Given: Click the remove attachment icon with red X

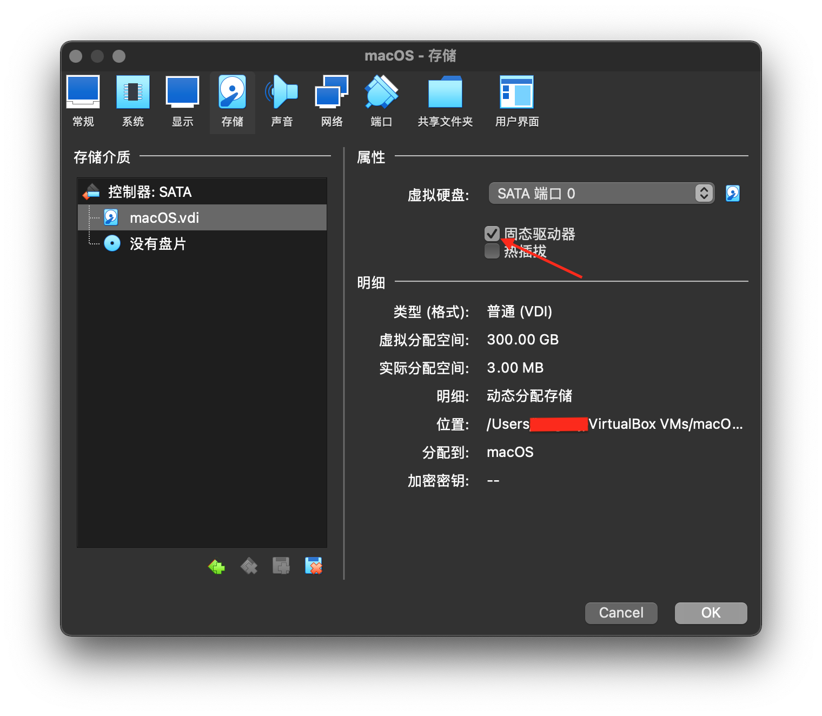Looking at the screenshot, I should (314, 566).
